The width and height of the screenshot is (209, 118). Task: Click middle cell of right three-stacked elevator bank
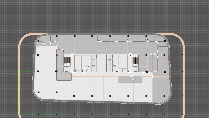click(x=109, y=63)
